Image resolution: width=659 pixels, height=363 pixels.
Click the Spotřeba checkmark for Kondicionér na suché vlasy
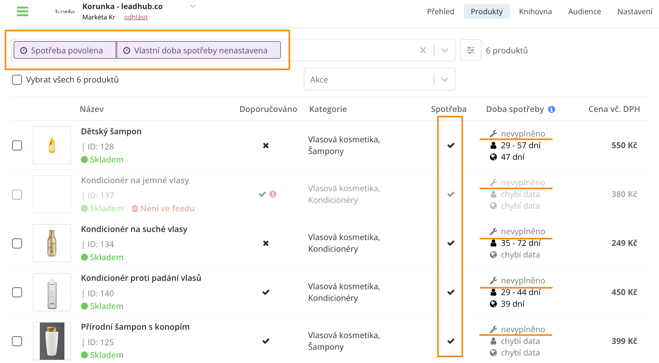(451, 243)
